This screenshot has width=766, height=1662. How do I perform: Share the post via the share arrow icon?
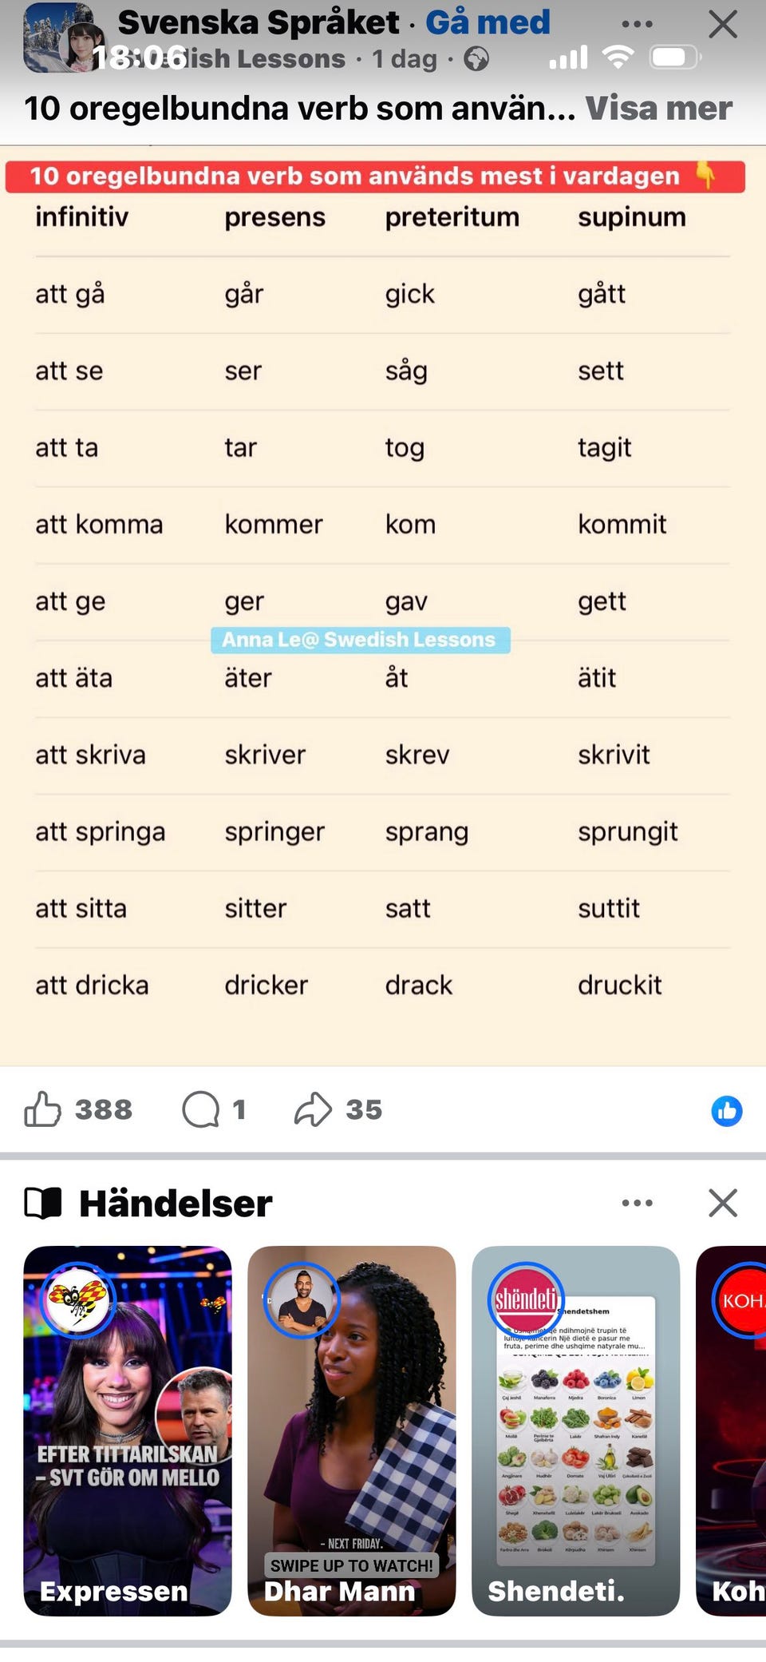point(316,1109)
